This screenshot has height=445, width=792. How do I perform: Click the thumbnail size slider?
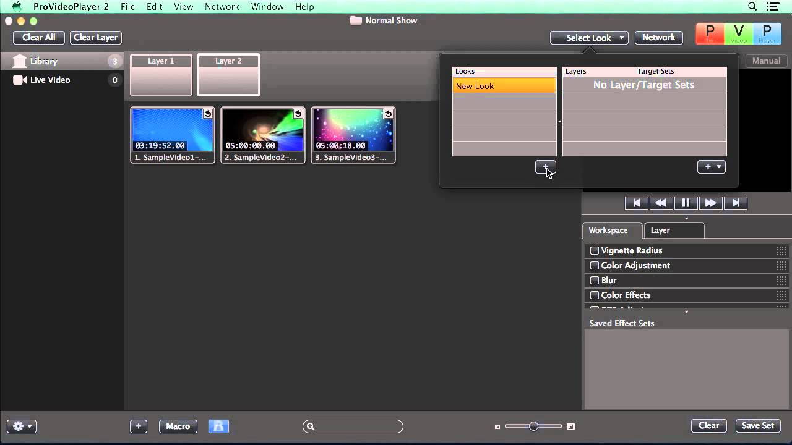(533, 426)
